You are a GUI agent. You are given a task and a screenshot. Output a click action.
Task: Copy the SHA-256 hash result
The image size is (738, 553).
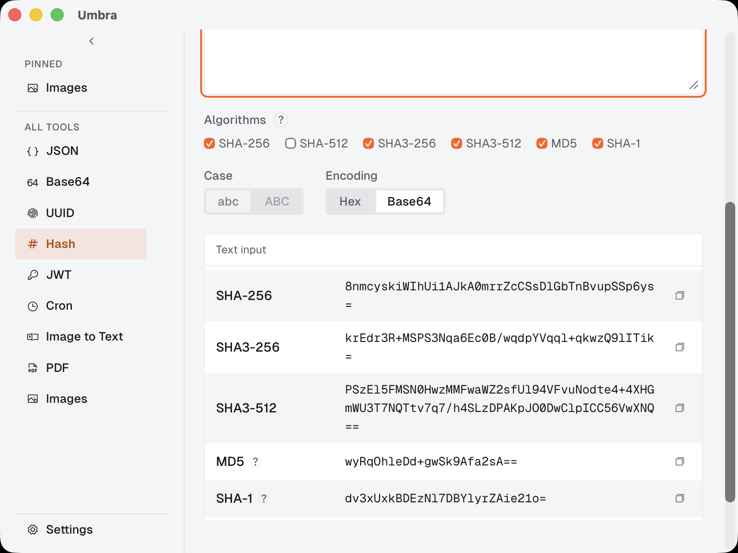pos(679,295)
